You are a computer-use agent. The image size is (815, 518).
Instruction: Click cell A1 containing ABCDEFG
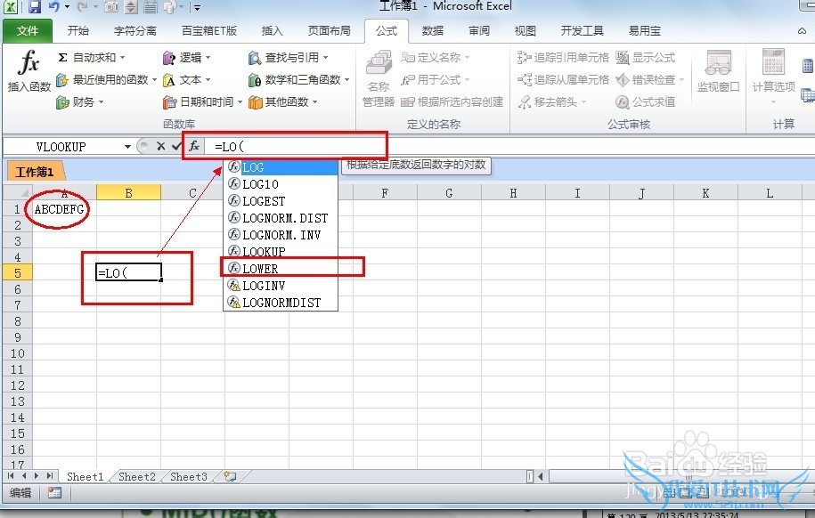tap(64, 209)
